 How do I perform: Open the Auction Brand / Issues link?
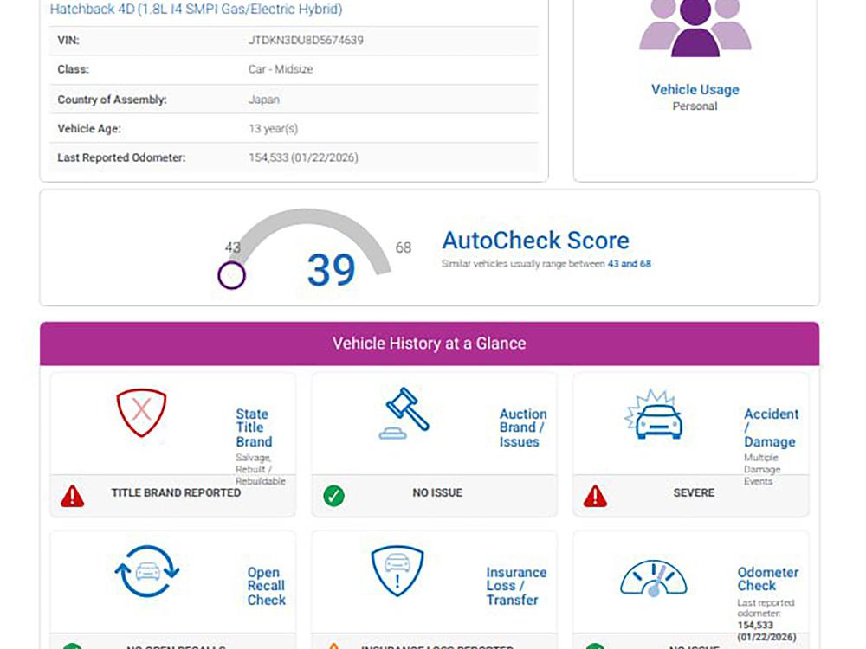click(522, 427)
